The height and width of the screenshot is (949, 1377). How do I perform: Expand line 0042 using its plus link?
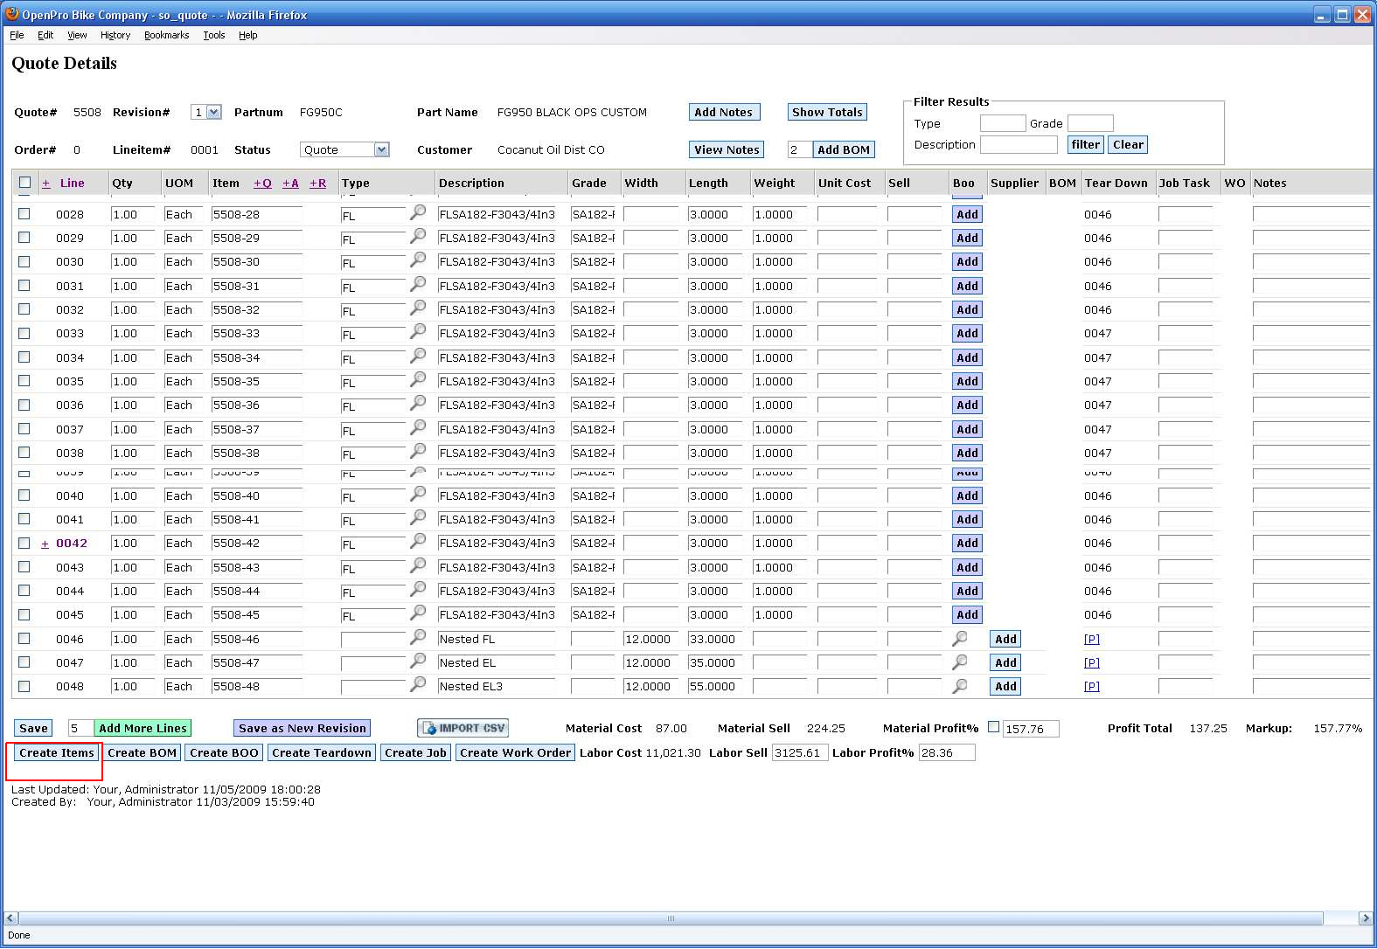coord(45,544)
